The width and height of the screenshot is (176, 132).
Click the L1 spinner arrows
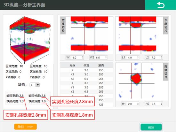[x=138, y=58]
